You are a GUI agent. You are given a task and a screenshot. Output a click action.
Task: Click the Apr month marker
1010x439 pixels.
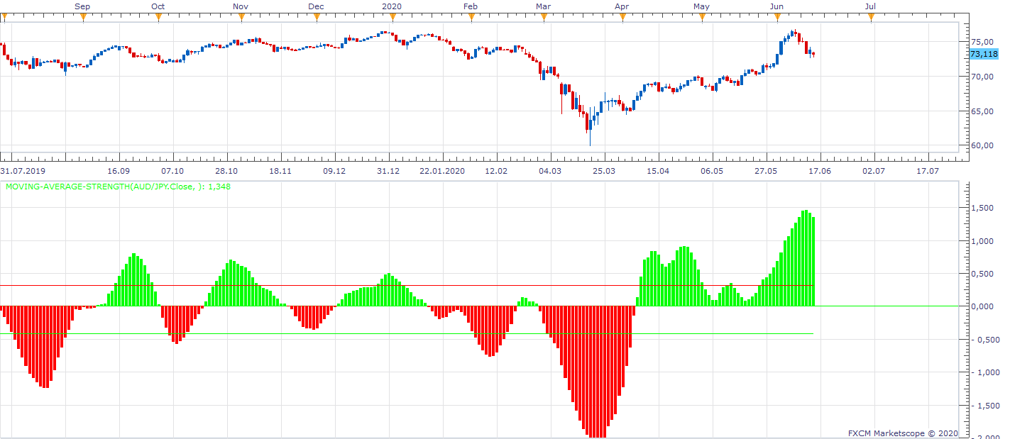[622, 6]
